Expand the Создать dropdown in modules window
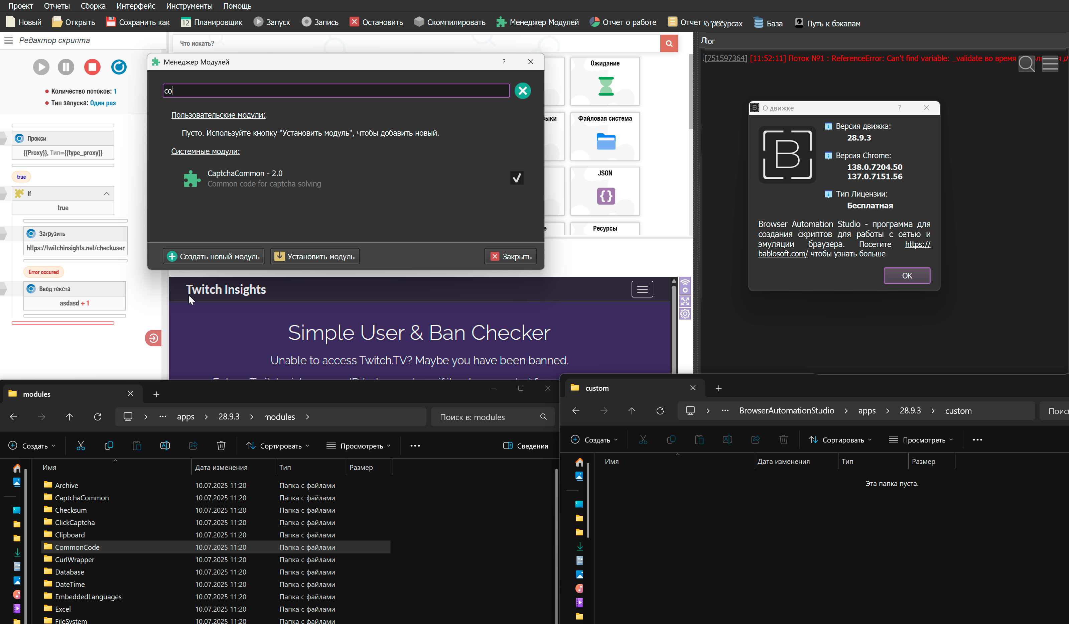Image resolution: width=1069 pixels, height=624 pixels. 32,446
